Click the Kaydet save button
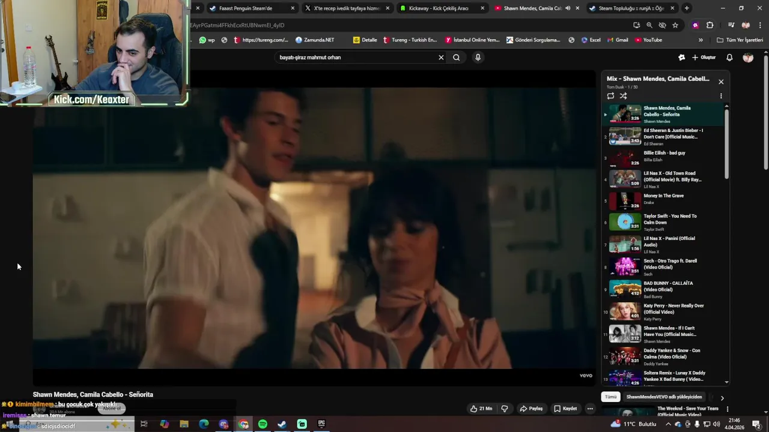The image size is (769, 432). (x=565, y=409)
